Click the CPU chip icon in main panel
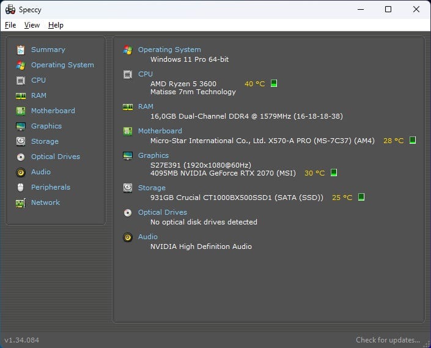The width and height of the screenshot is (431, 348). point(128,74)
